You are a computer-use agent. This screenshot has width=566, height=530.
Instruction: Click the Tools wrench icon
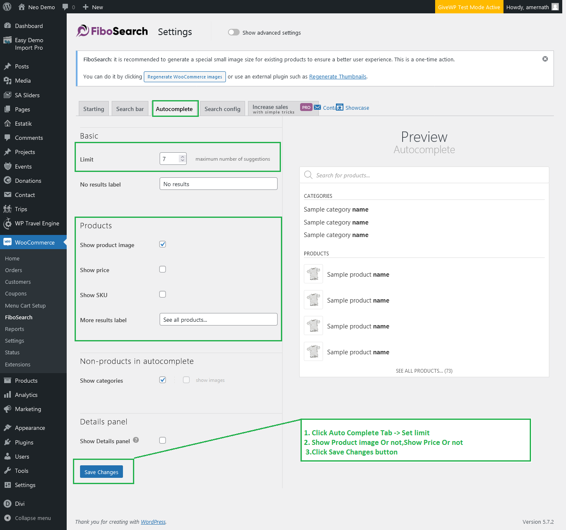(x=8, y=471)
